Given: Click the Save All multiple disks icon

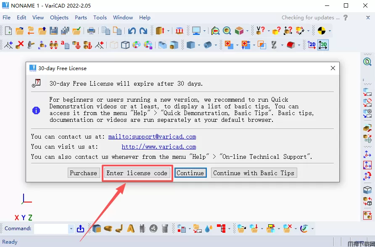Looking at the screenshot, I should coord(65,31).
